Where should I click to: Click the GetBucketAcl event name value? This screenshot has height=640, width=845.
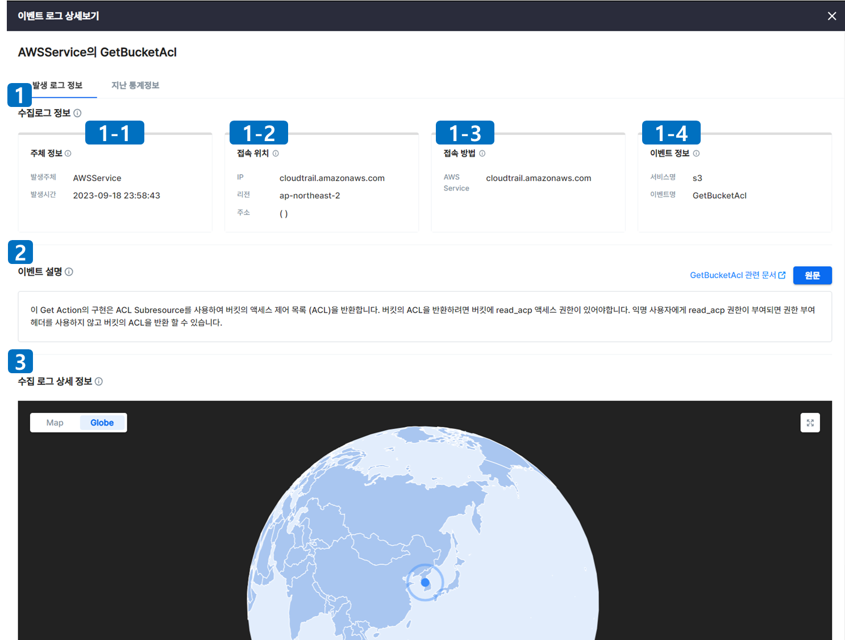pyautogui.click(x=719, y=196)
